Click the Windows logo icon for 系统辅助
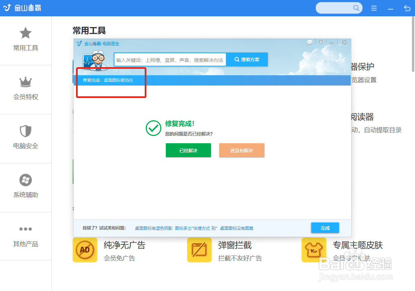The width and height of the screenshot is (415, 291). coord(26,180)
